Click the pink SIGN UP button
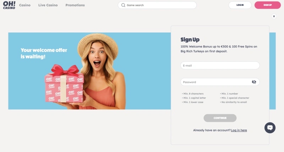Image resolution: width=284 pixels, height=152 pixels. tap(268, 5)
